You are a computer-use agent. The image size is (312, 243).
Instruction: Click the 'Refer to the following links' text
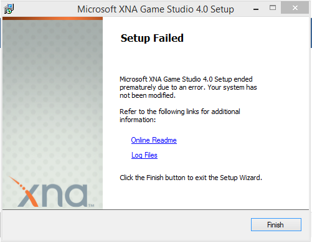point(180,115)
